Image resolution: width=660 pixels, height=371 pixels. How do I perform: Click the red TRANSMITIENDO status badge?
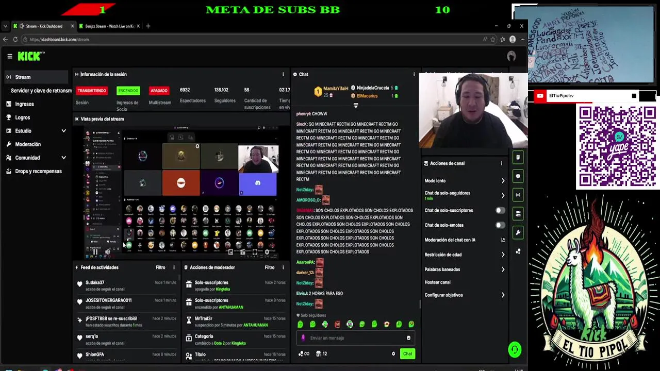(92, 91)
